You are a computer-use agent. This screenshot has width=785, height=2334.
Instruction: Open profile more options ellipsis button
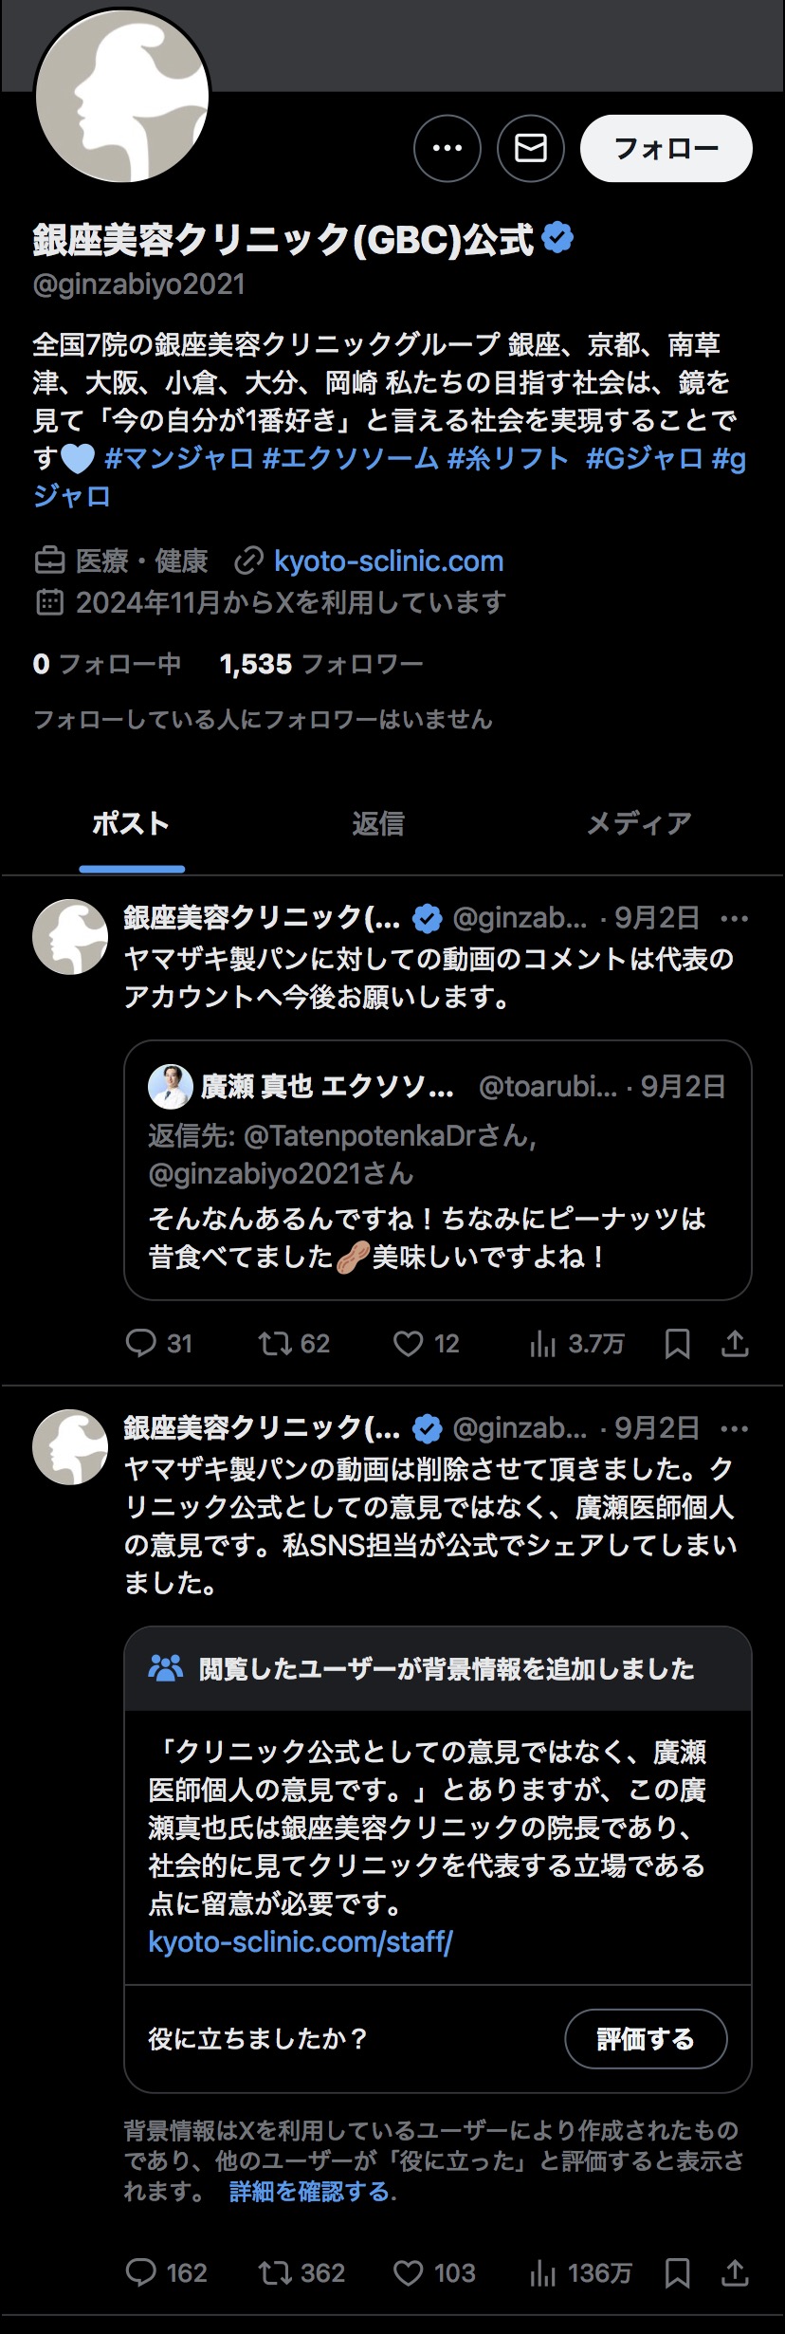[x=447, y=148]
